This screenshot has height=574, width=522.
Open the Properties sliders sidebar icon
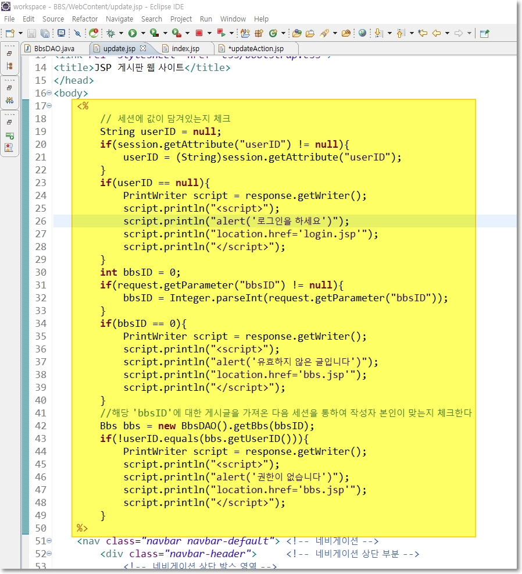[9, 100]
